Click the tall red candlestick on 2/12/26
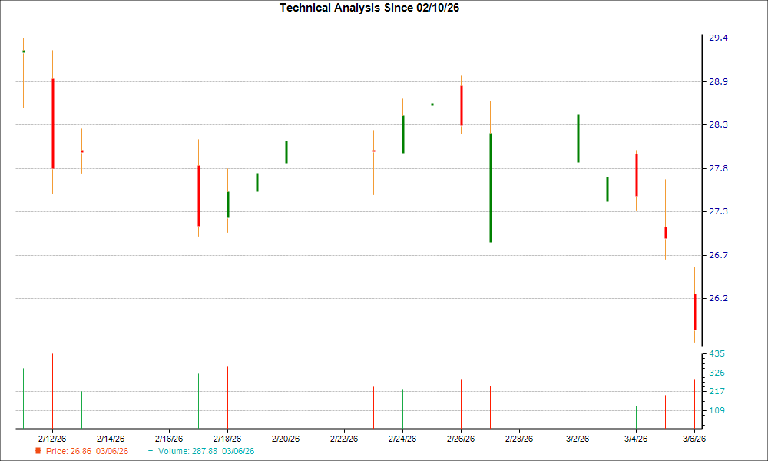Image resolution: width=768 pixels, height=461 pixels. coord(52,123)
